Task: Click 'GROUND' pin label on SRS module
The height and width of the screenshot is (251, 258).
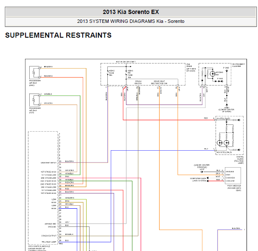Action: coord(52,227)
